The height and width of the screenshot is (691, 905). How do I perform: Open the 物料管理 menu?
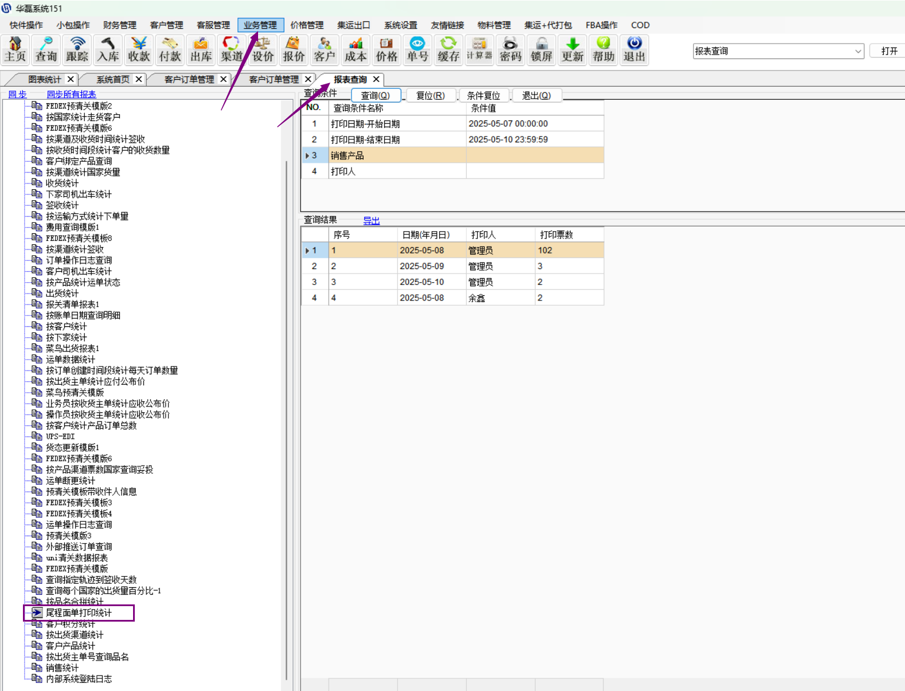pos(494,25)
